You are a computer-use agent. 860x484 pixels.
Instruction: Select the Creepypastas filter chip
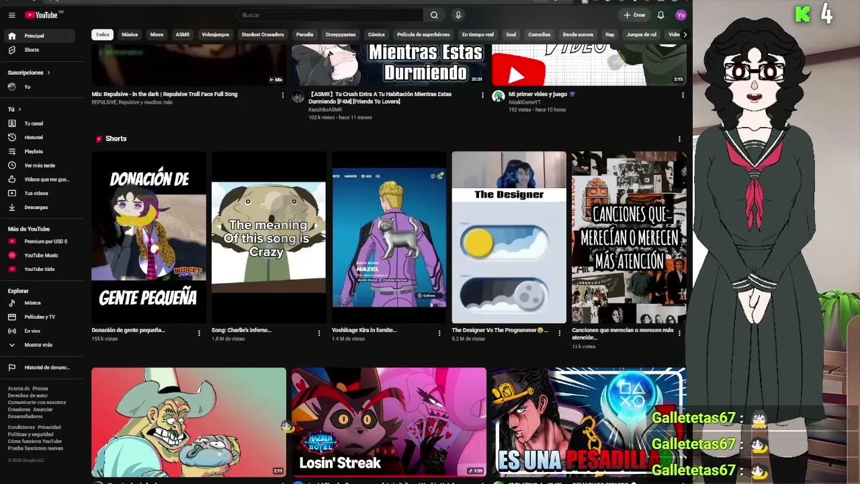[341, 34]
